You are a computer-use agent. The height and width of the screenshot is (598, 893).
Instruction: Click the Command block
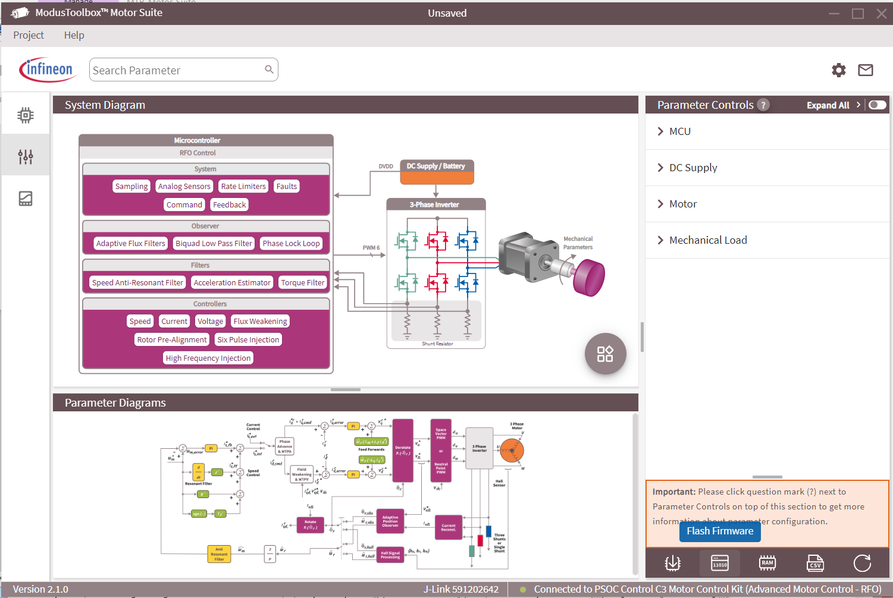[184, 204]
